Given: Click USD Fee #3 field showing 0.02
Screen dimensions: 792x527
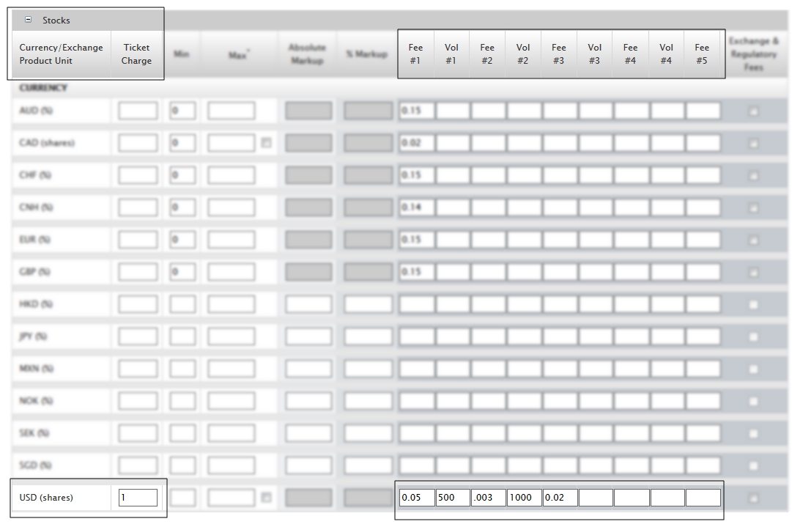Looking at the screenshot, I should (560, 498).
